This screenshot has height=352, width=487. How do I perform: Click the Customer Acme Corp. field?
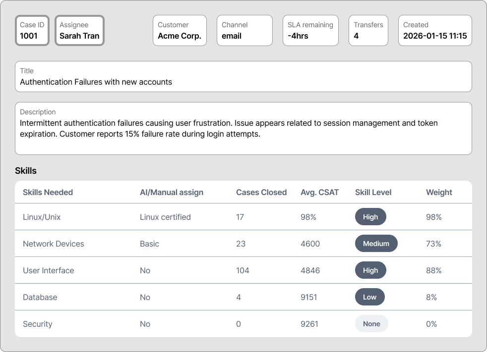[180, 30]
